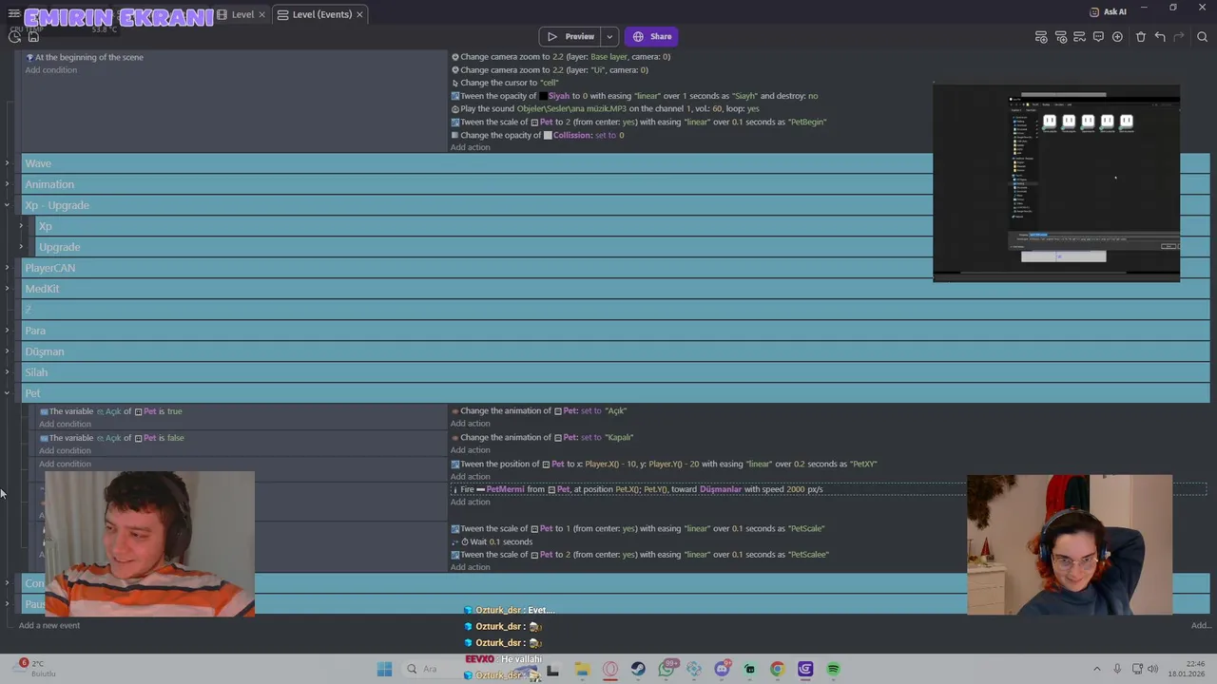
Task: Expand the Upgrade sub-group
Action: pos(21,247)
